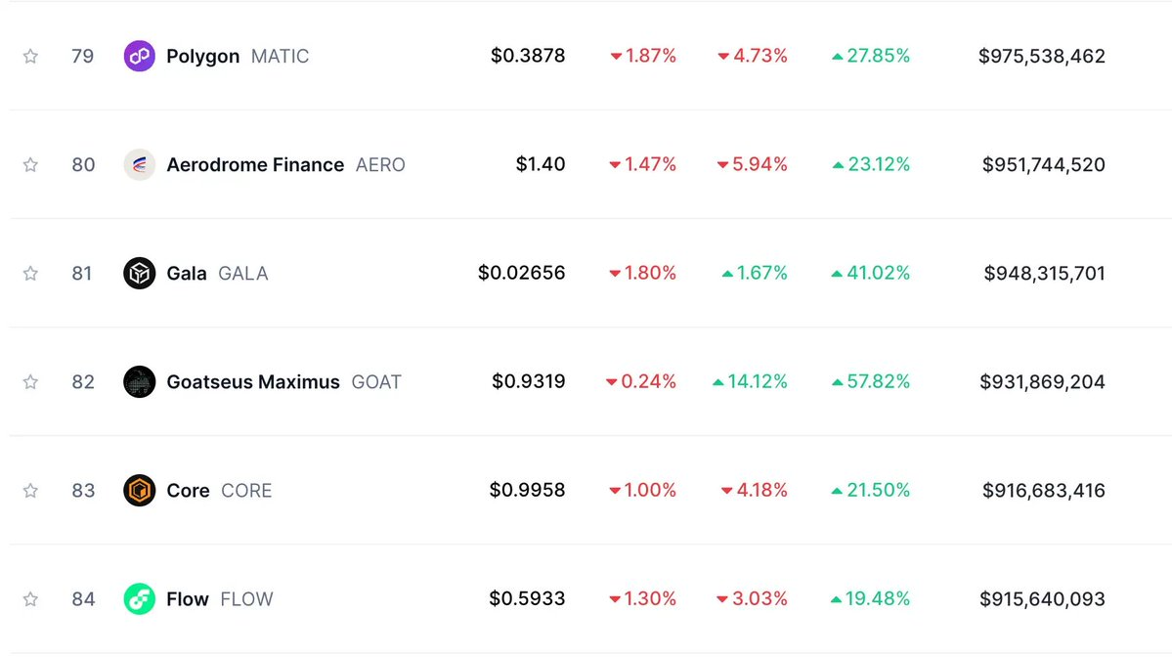Open the Flow name link

pyautogui.click(x=188, y=599)
